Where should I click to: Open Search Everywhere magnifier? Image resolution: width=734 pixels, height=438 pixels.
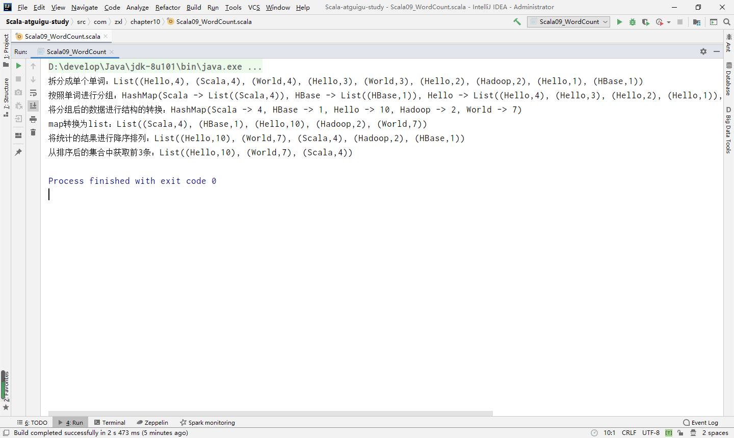click(x=727, y=22)
